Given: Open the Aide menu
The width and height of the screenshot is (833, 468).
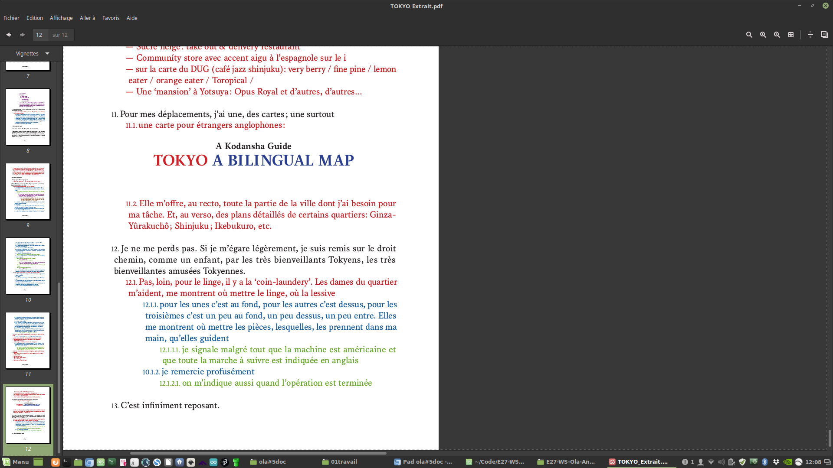Looking at the screenshot, I should point(132,18).
